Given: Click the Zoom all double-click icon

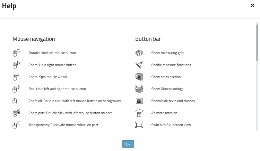Looking at the screenshot, I should click(15, 101).
